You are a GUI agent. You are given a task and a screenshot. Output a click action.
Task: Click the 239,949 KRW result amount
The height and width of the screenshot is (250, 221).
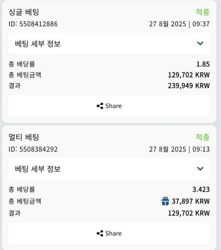(189, 86)
